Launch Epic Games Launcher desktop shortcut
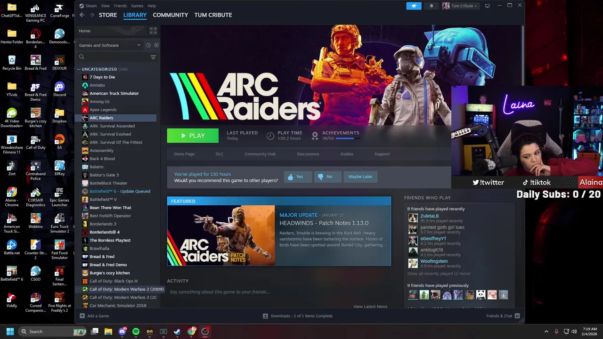Viewport: 603px width, 339px height. (x=59, y=197)
